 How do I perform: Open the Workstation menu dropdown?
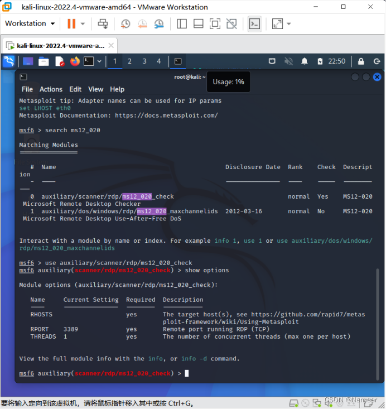(30, 23)
